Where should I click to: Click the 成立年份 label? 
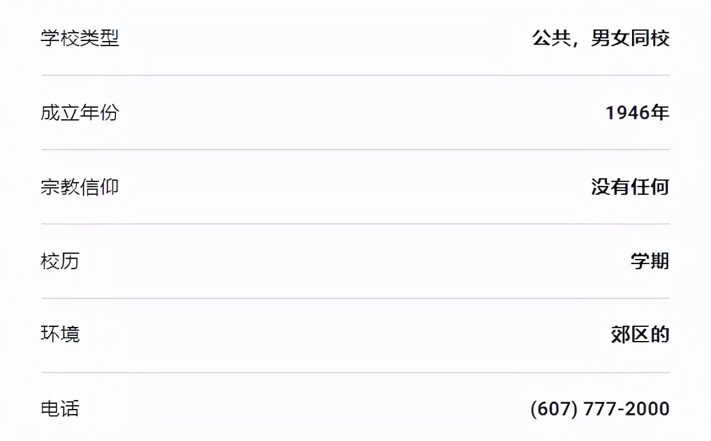point(80,113)
